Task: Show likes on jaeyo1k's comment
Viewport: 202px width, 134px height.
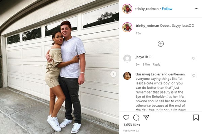Action: coord(146,65)
